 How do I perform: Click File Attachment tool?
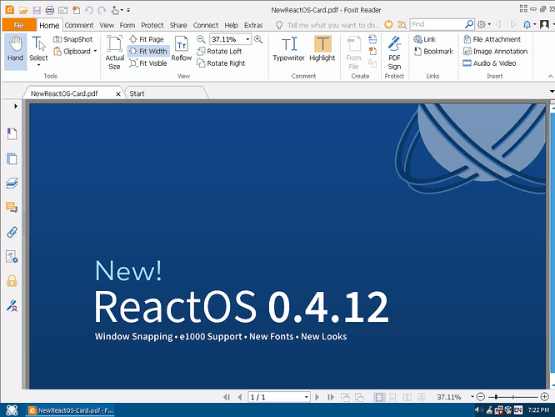point(492,39)
